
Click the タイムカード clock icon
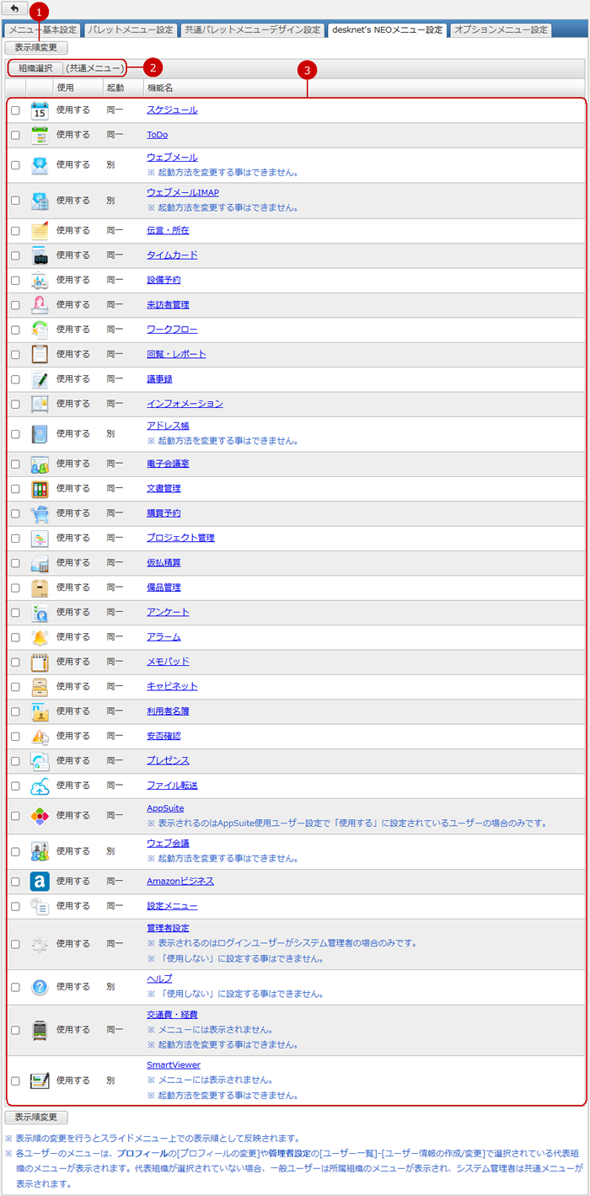pos(39,255)
